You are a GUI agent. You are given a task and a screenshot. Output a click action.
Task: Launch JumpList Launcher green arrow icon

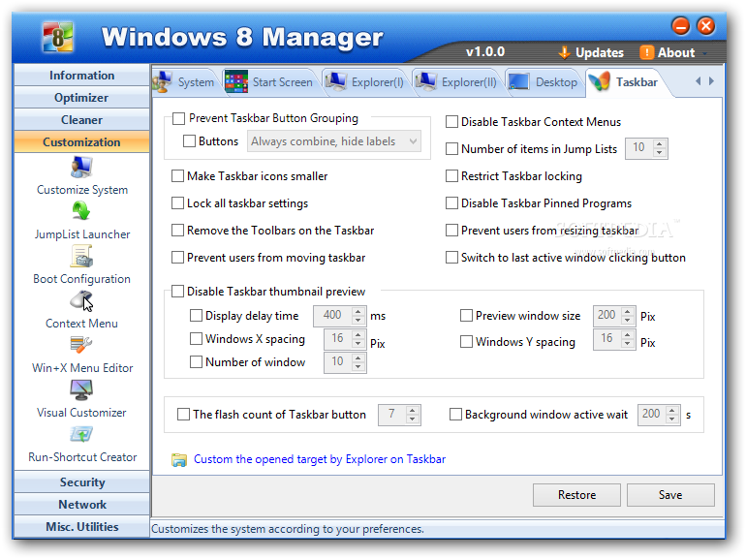(x=81, y=211)
